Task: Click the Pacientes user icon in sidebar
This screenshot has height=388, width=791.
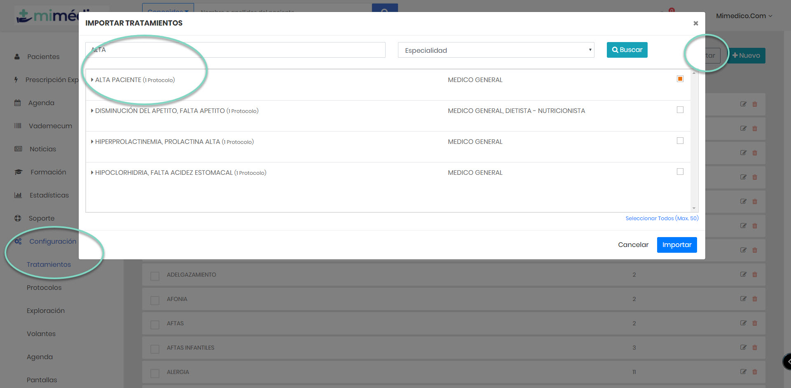Action: pyautogui.click(x=17, y=56)
